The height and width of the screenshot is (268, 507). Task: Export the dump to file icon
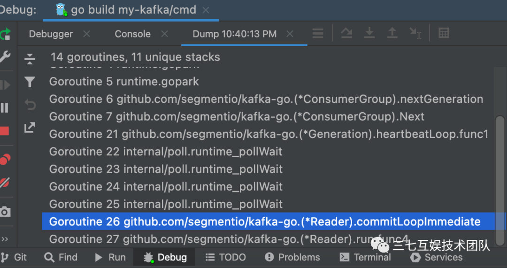point(30,128)
